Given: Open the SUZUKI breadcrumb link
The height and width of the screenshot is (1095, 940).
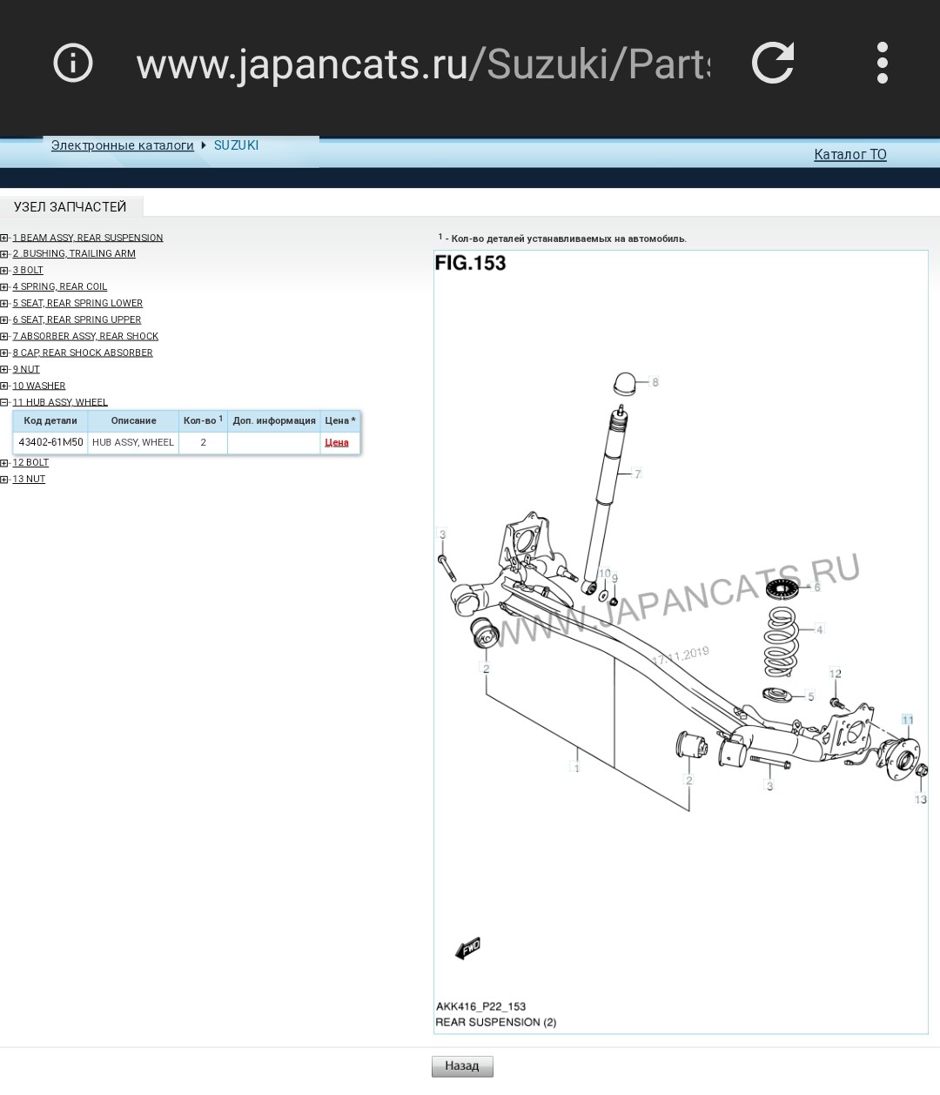Looking at the screenshot, I should tap(236, 145).
